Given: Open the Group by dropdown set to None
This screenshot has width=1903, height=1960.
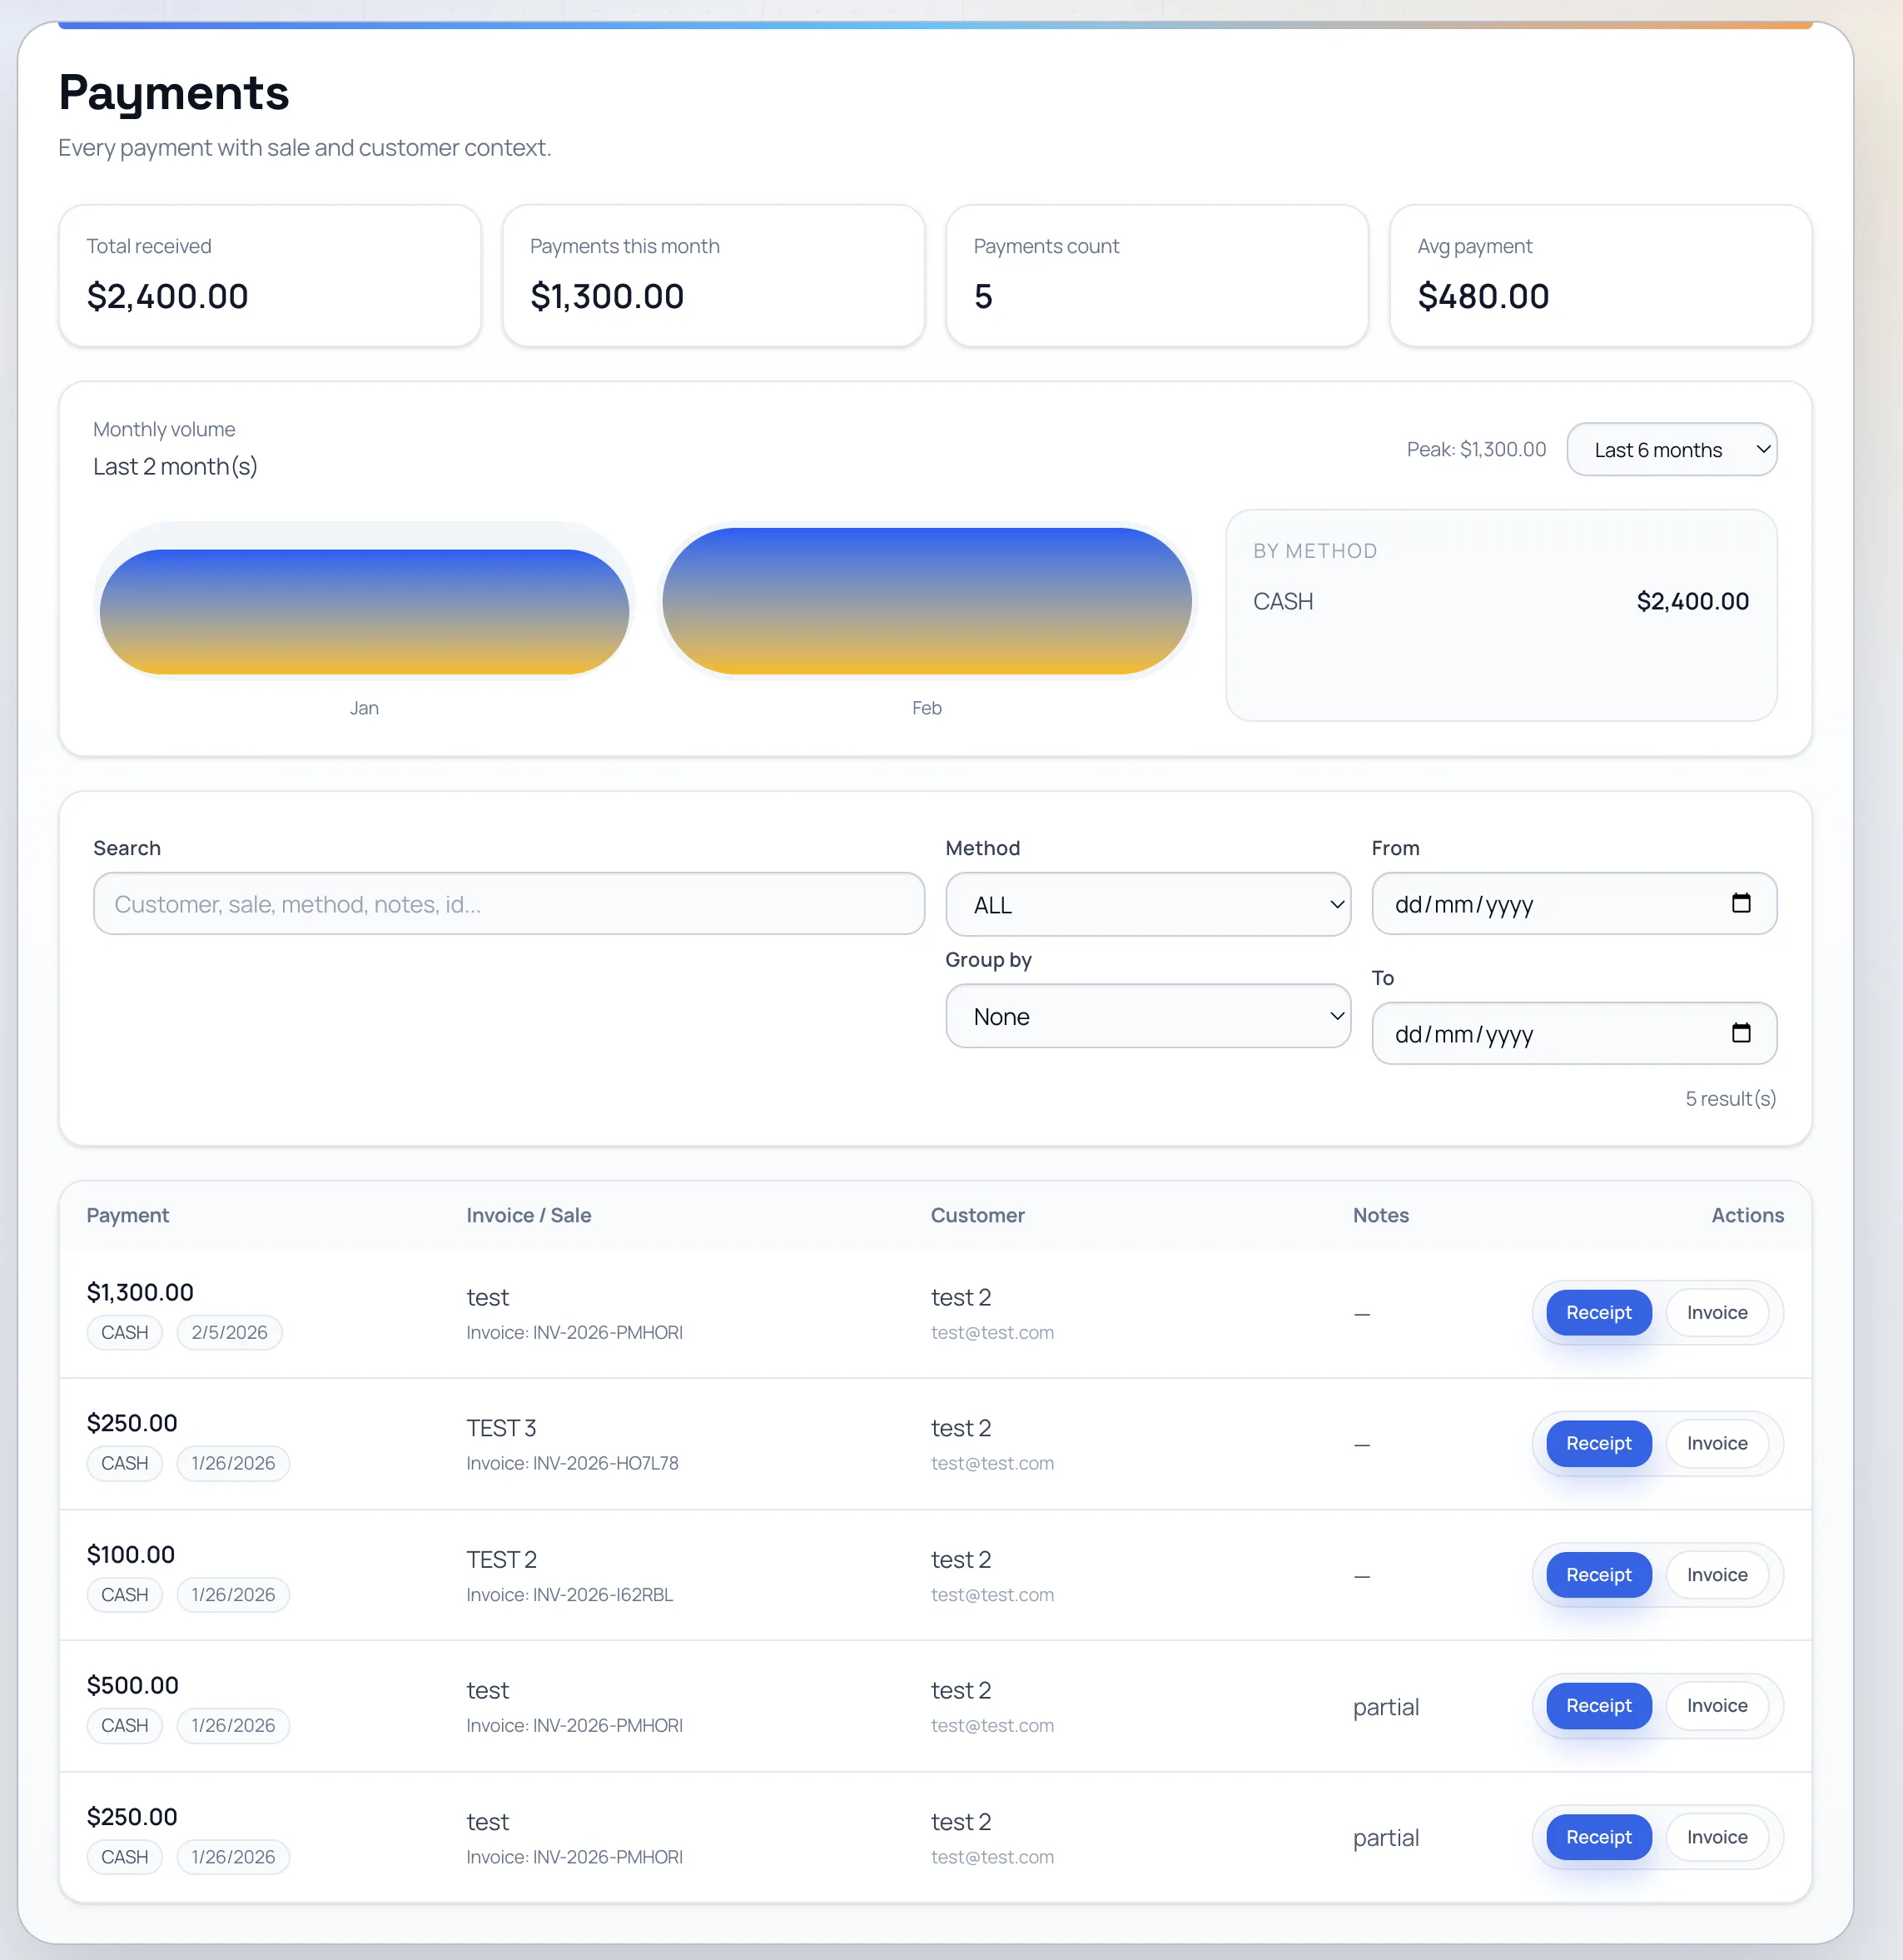Looking at the screenshot, I should pos(1147,1016).
